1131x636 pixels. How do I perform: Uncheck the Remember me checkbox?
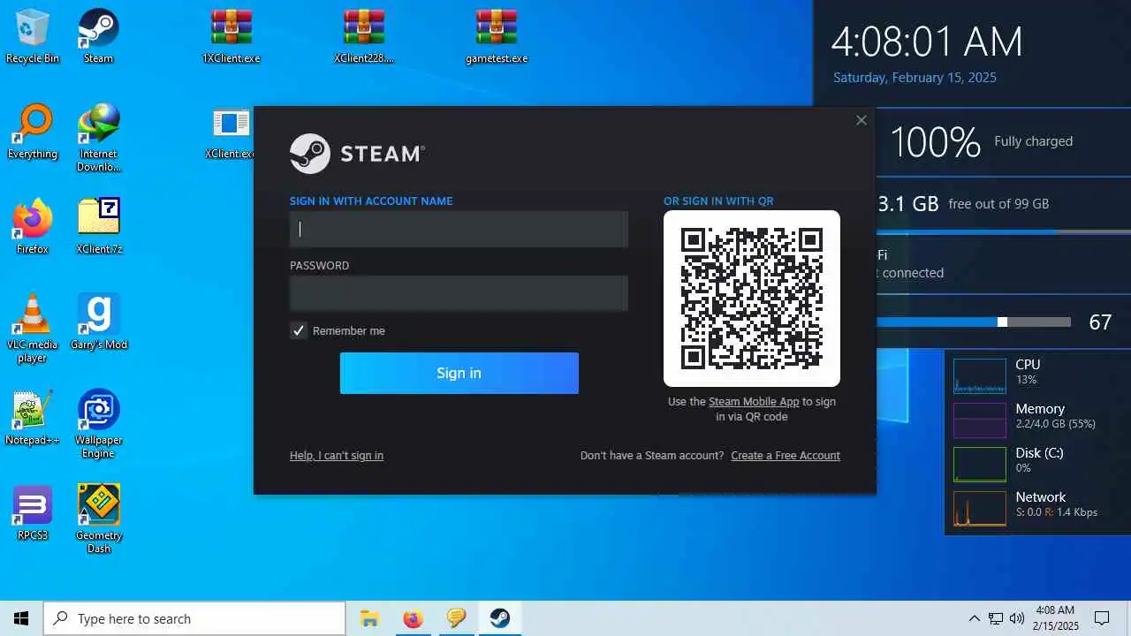[299, 330]
